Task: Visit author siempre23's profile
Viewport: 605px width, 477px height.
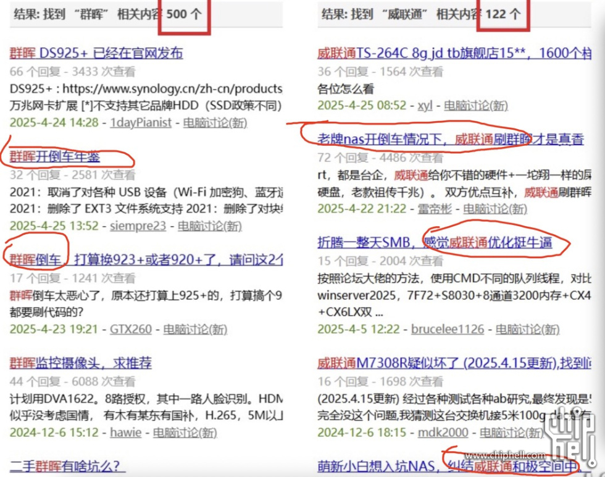Action: point(138,226)
